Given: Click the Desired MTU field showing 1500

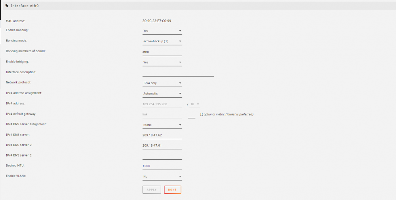Looking at the screenshot, I should click(x=162, y=166).
